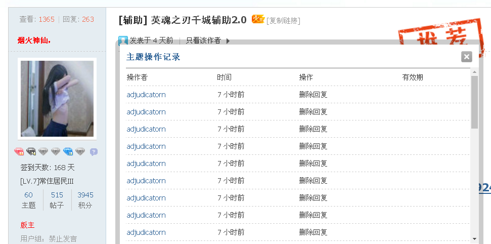Filter posts with 只看该作者

click(203, 40)
